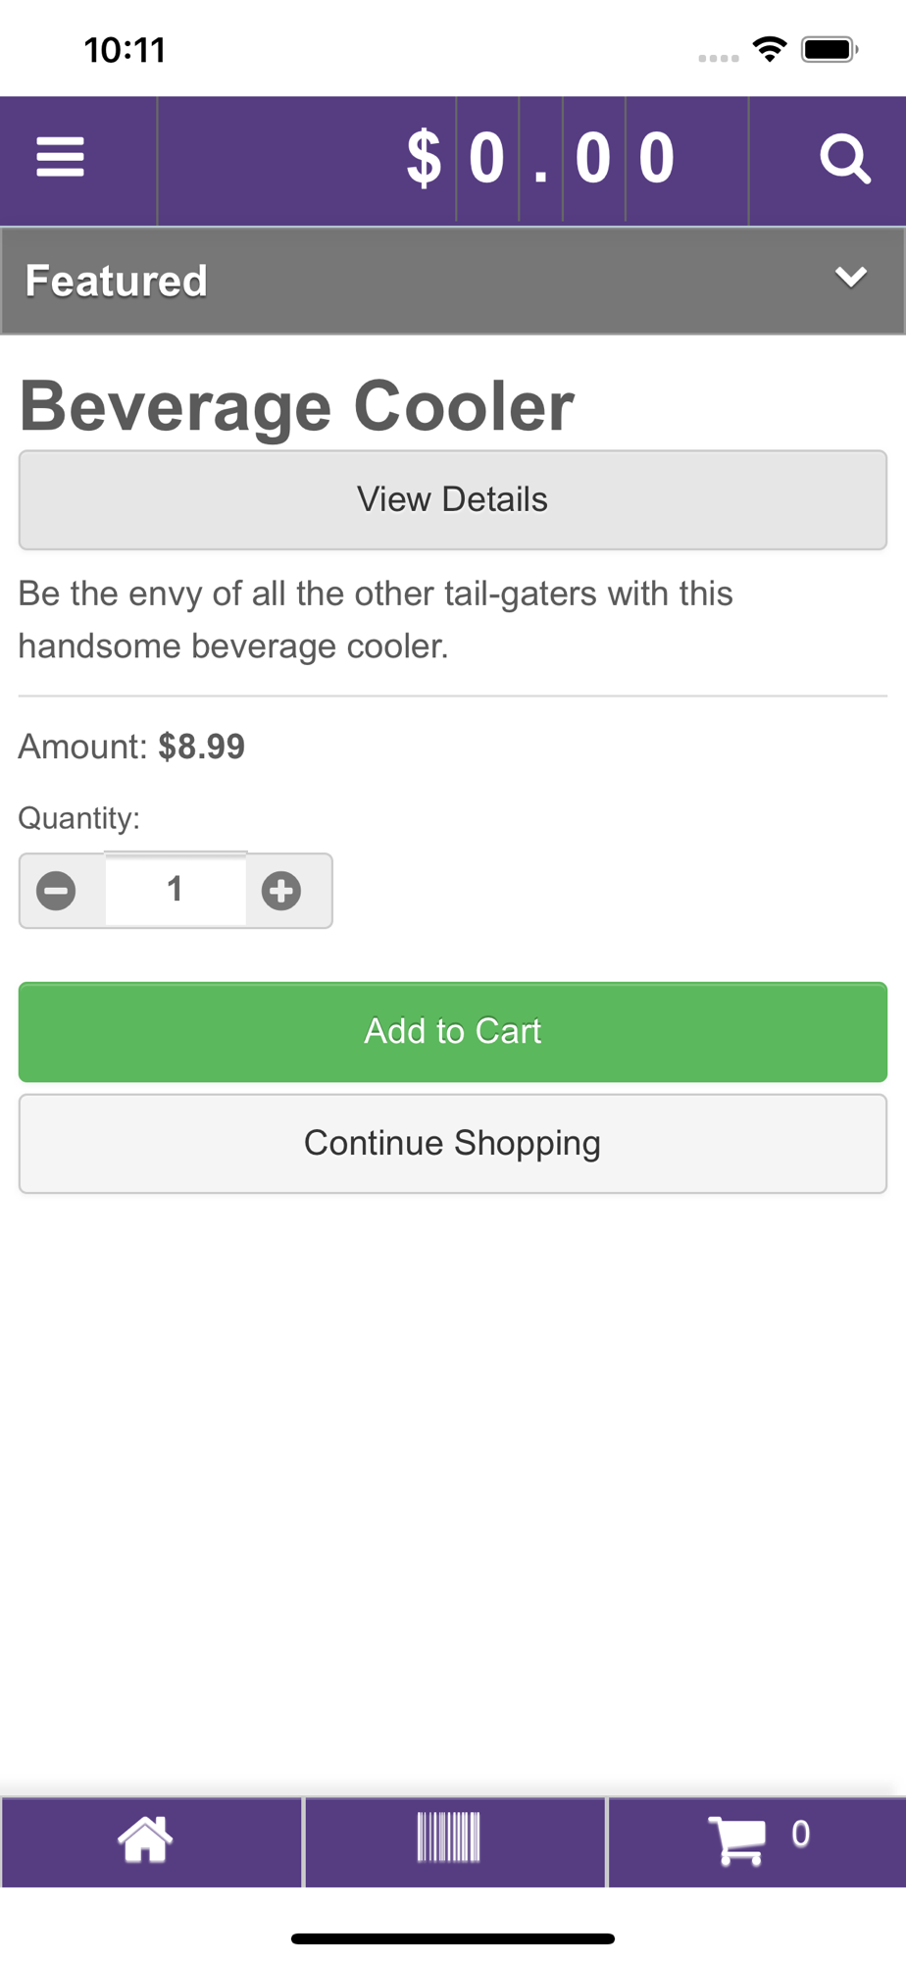This screenshot has width=906, height=1962.
Task: Tap the cart item count badge
Action: click(x=801, y=1833)
